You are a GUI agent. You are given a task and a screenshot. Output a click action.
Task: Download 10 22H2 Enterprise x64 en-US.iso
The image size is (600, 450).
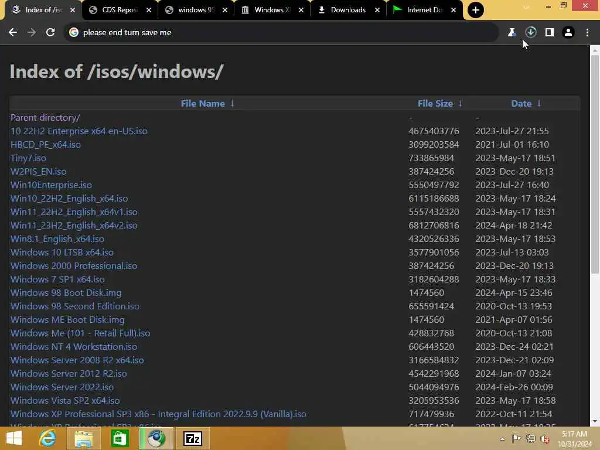pos(79,131)
